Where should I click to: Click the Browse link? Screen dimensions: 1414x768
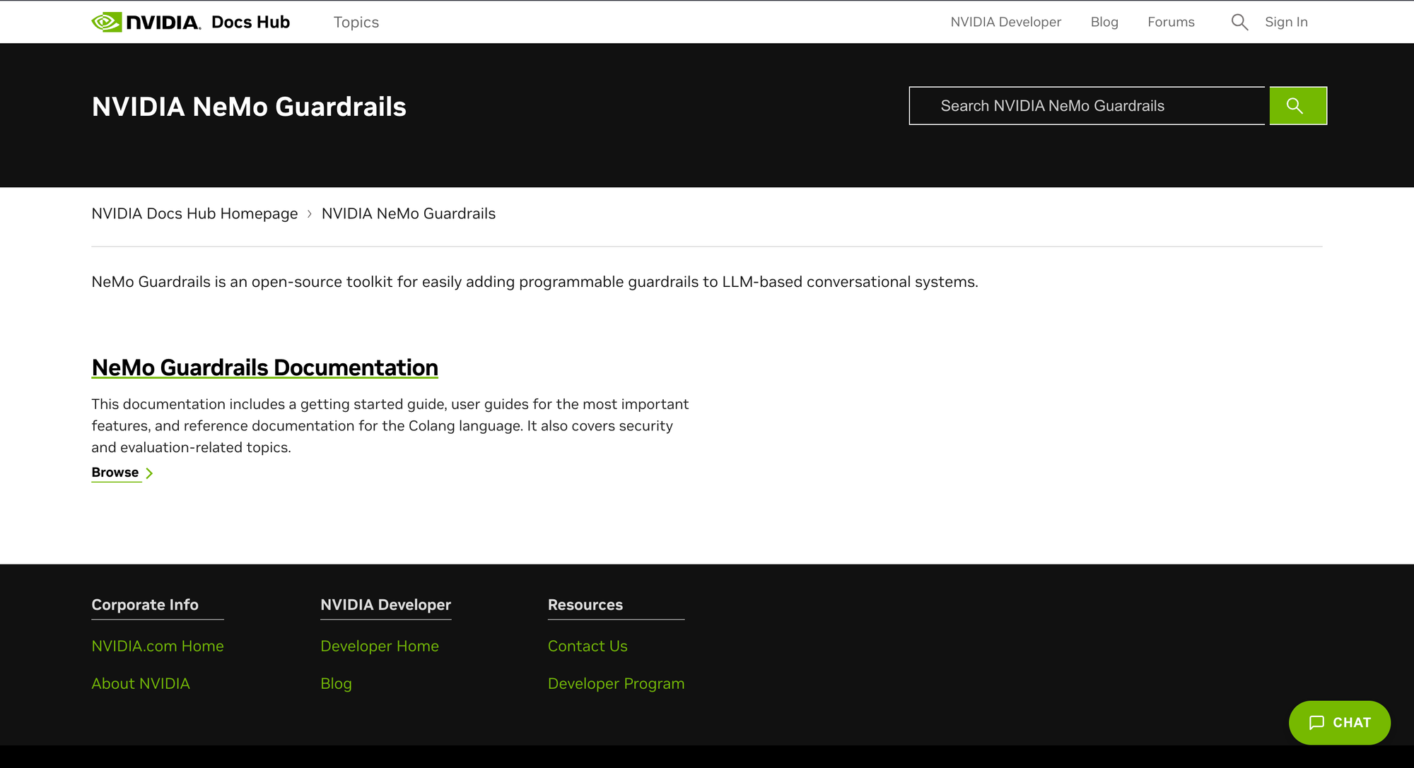(x=115, y=473)
